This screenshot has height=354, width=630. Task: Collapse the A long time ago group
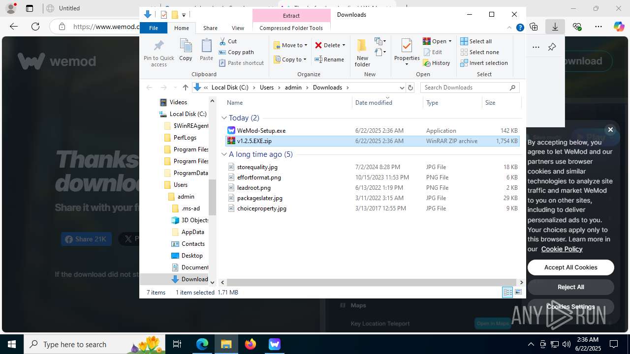[x=224, y=154]
